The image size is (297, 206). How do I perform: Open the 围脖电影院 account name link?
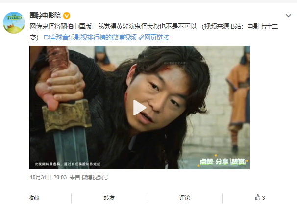point(45,15)
